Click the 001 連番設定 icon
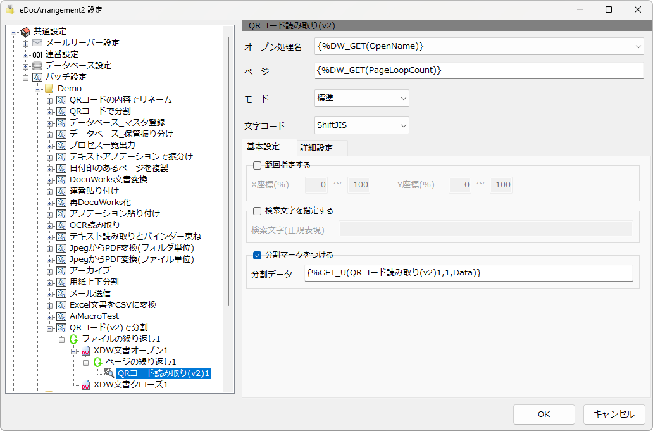The image size is (653, 431). pos(37,54)
